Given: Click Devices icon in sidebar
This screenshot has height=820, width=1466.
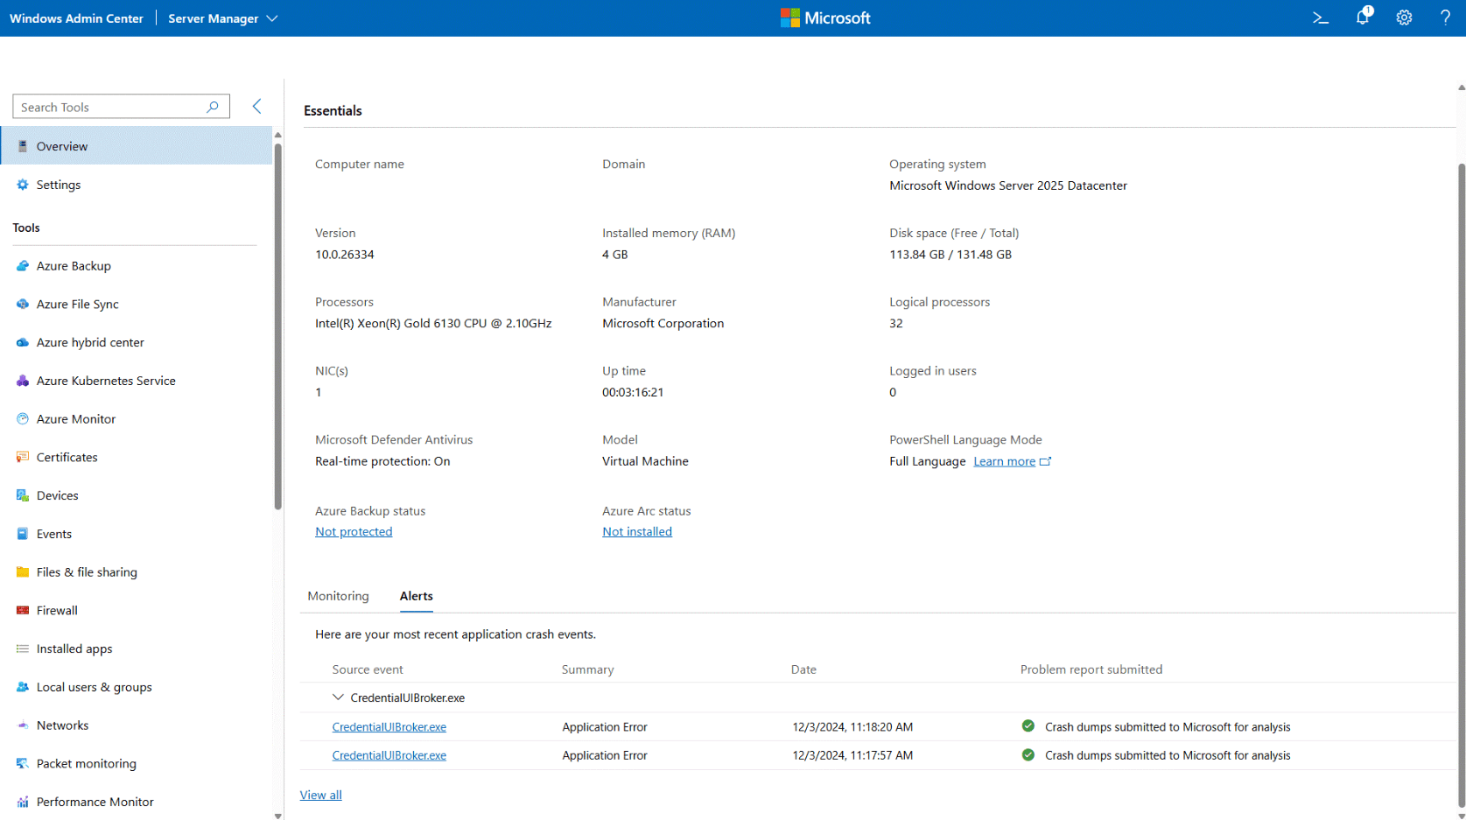Looking at the screenshot, I should coord(23,495).
